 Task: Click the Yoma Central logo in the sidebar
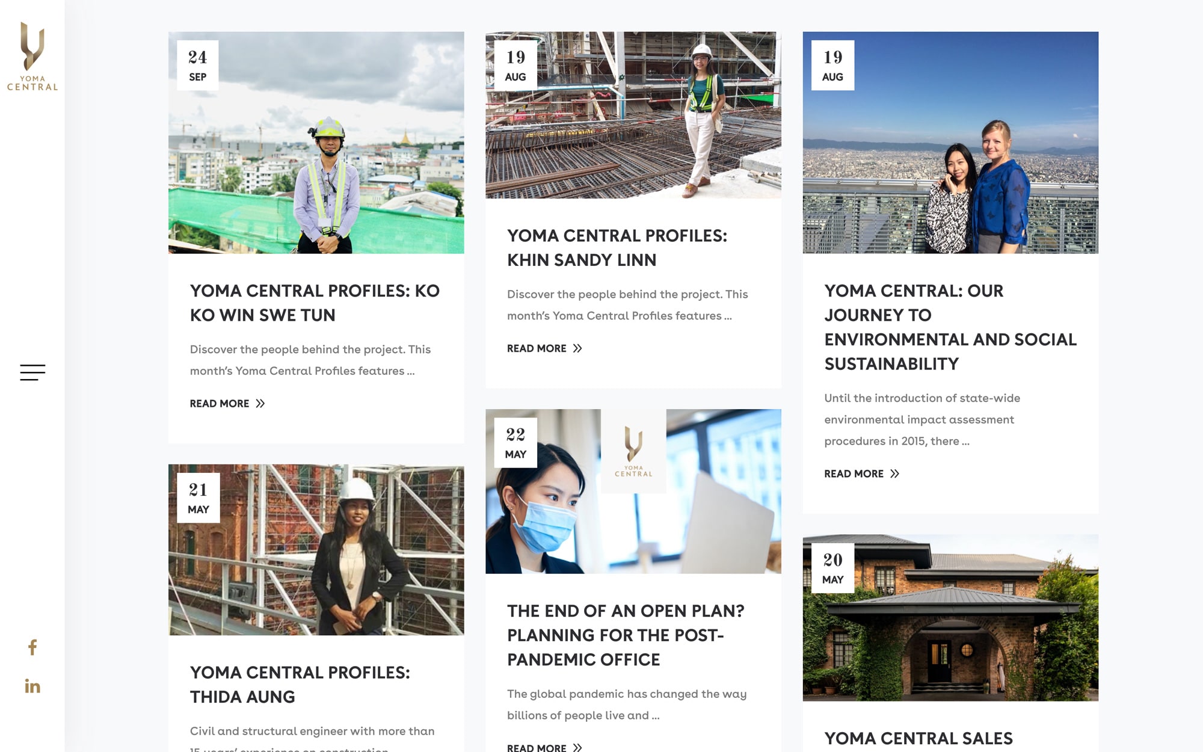click(x=32, y=57)
